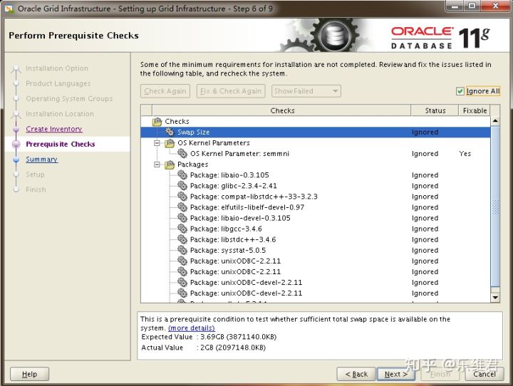Open the Show Failed dropdown
Screen dimensions: 513x386
coord(306,91)
